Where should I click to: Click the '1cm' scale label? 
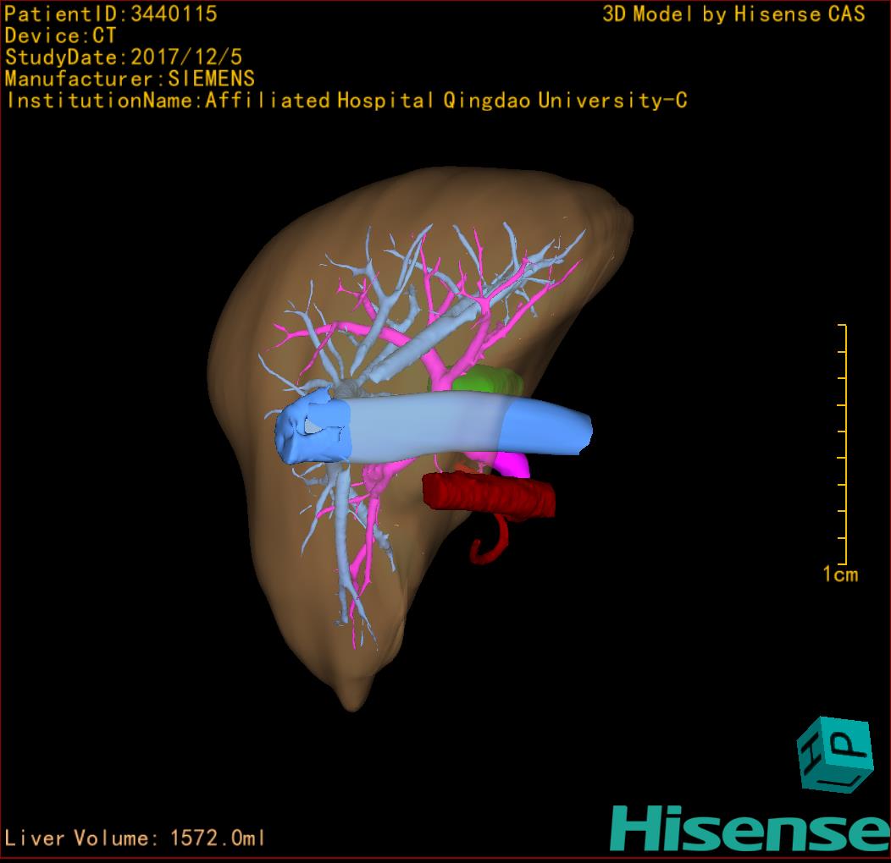point(840,574)
